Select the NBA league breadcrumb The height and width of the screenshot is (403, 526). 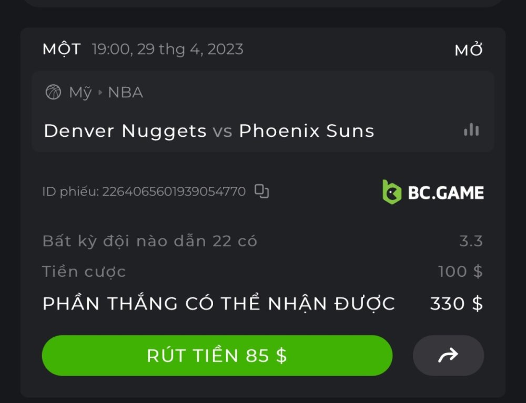(126, 92)
